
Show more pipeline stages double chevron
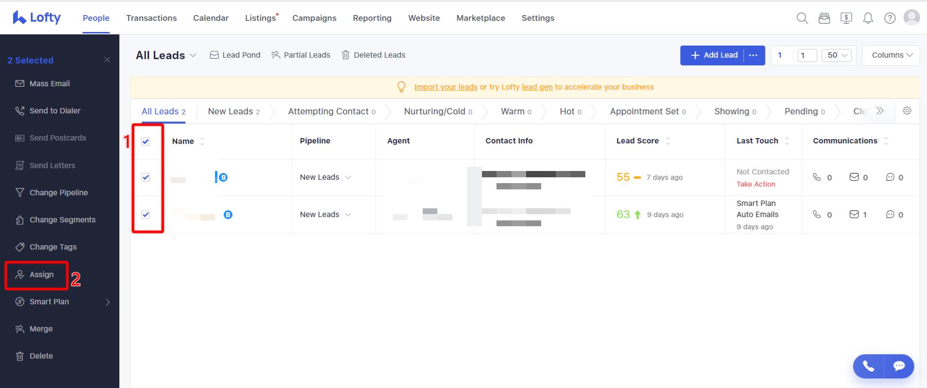[880, 111]
